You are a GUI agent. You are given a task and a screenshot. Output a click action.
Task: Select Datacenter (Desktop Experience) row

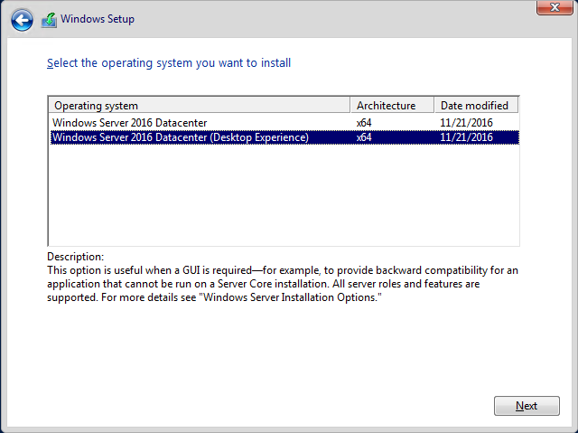tap(284, 137)
